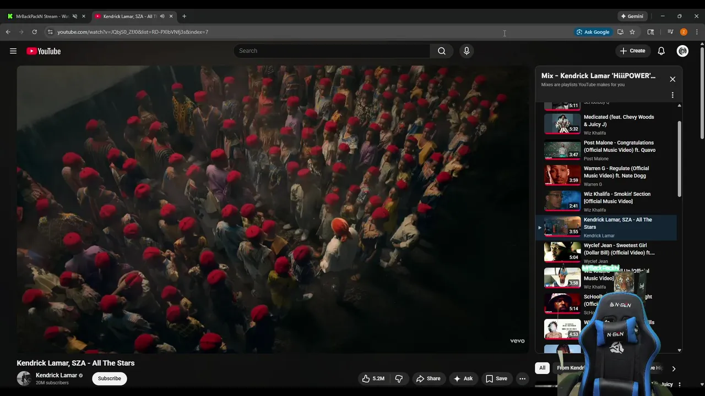Subscribe to Kendrick Lamar channel
The width and height of the screenshot is (705, 396).
coord(110,378)
